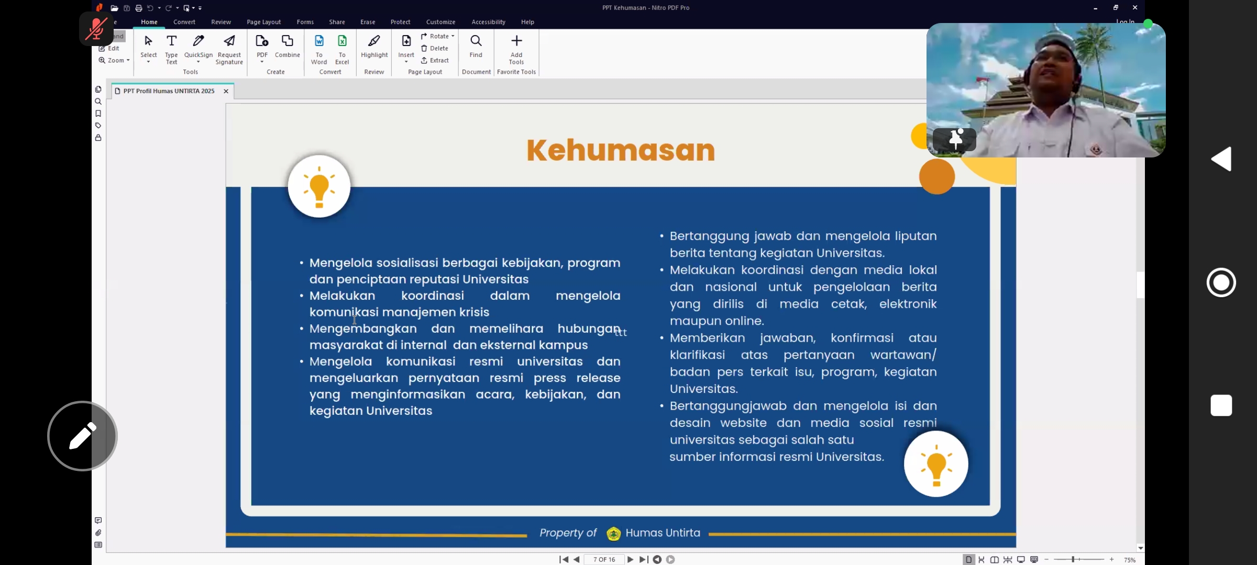
Task: Redo the last action
Action: point(169,8)
